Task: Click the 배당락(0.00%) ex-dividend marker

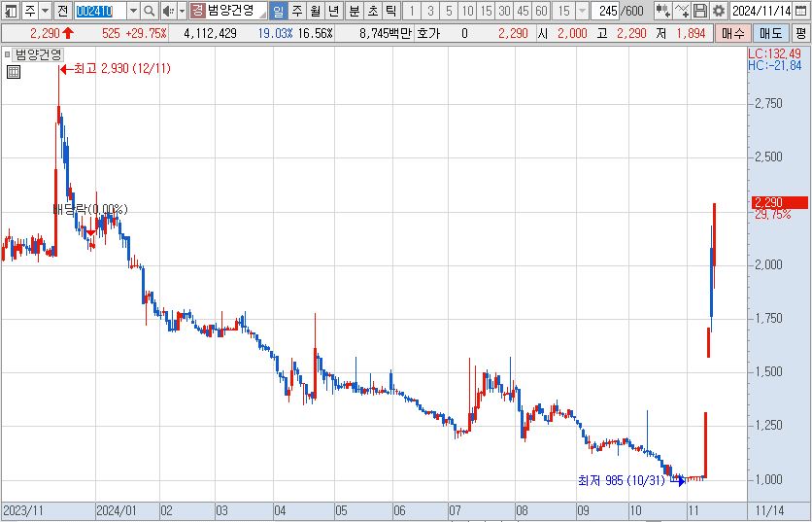Action: (90, 209)
